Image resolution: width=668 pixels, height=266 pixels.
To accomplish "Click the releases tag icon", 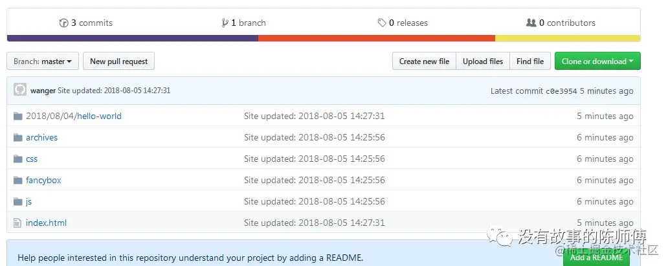I will tap(382, 23).
